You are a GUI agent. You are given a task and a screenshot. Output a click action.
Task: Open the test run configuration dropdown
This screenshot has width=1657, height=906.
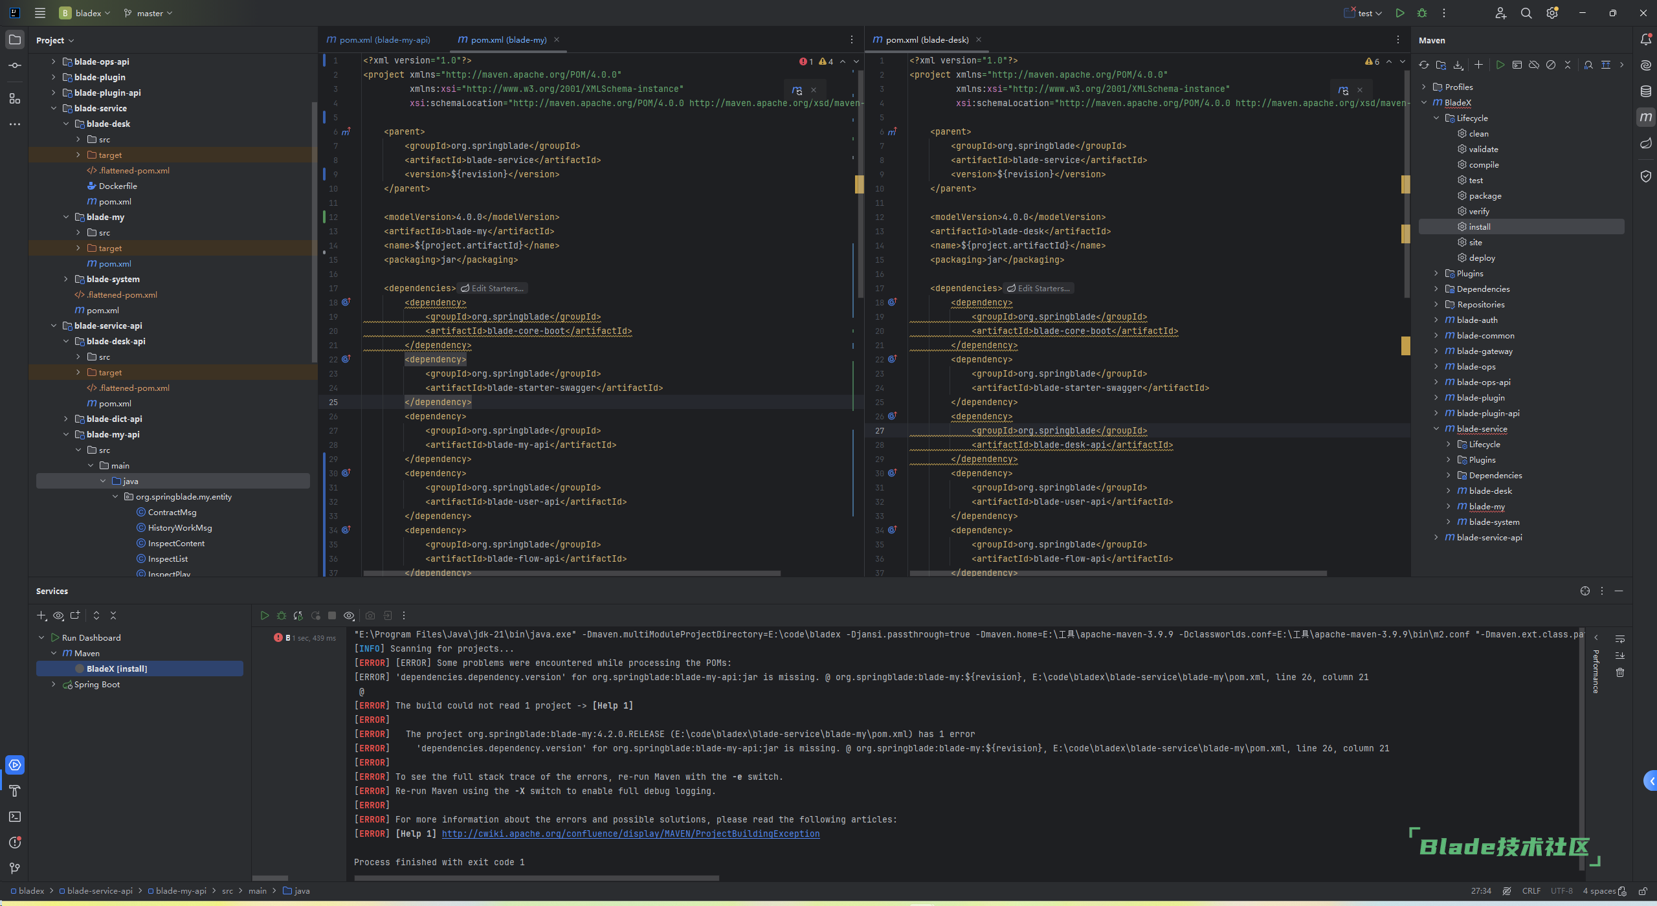(1363, 13)
